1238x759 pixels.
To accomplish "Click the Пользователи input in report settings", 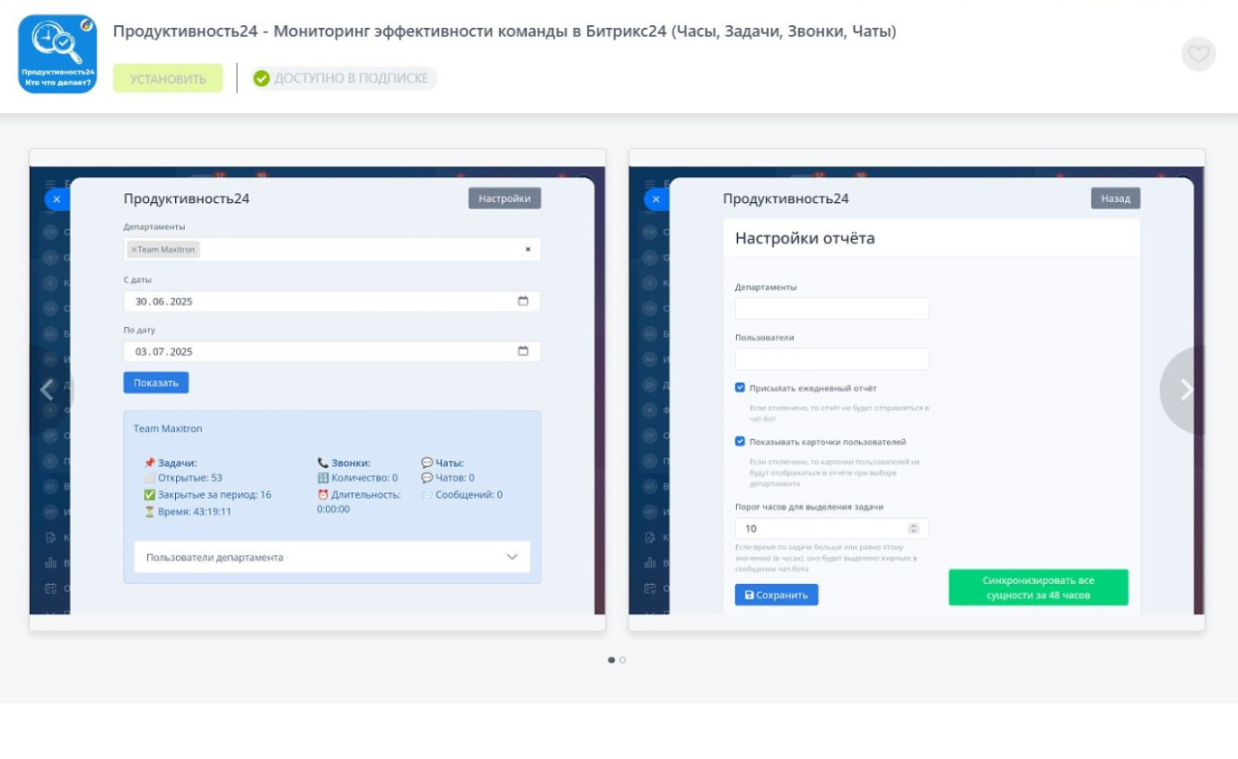I will point(832,359).
